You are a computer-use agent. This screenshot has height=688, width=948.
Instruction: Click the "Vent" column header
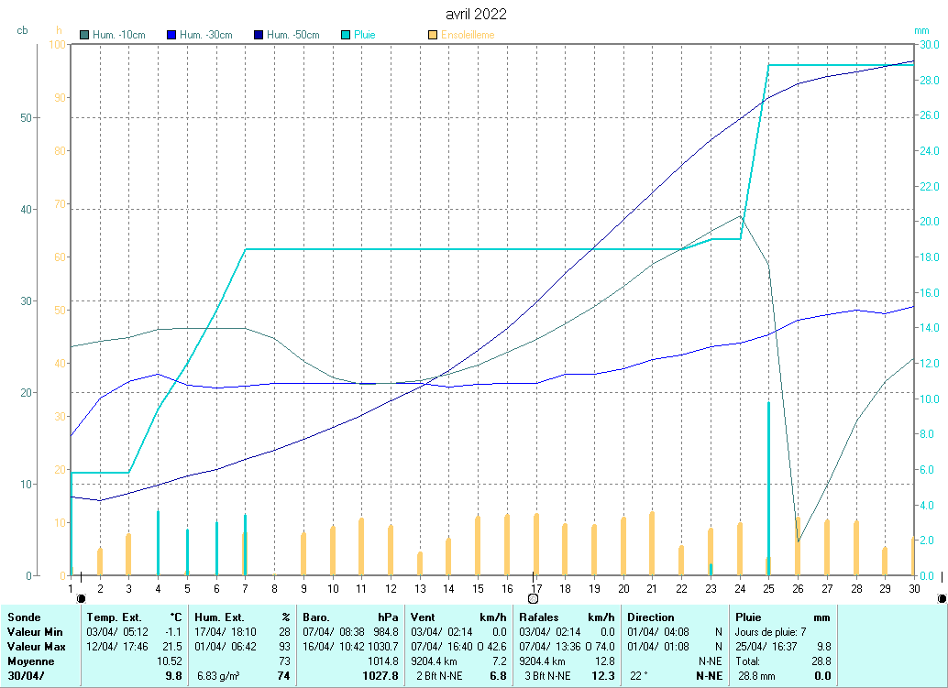click(425, 617)
